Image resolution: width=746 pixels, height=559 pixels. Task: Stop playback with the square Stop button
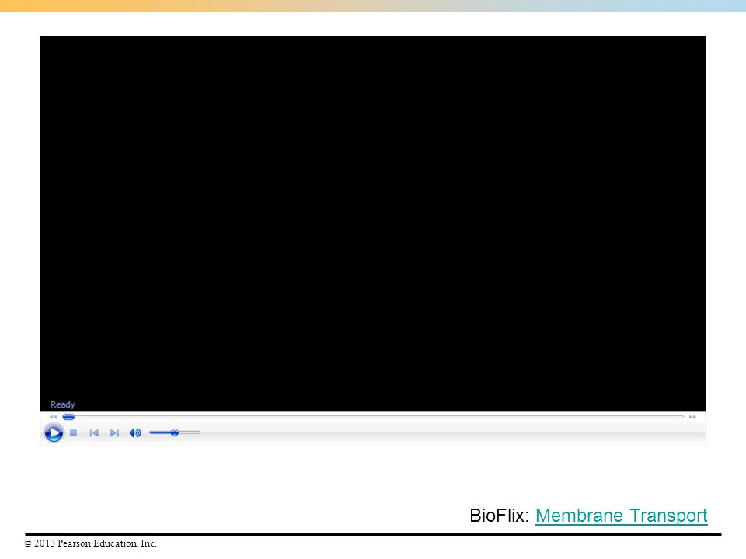click(73, 432)
